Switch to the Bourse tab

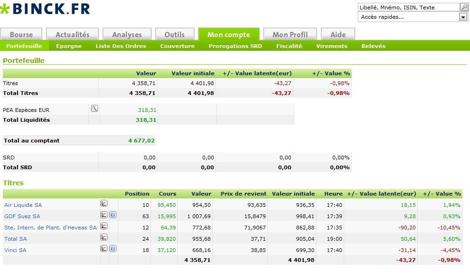[x=21, y=34]
